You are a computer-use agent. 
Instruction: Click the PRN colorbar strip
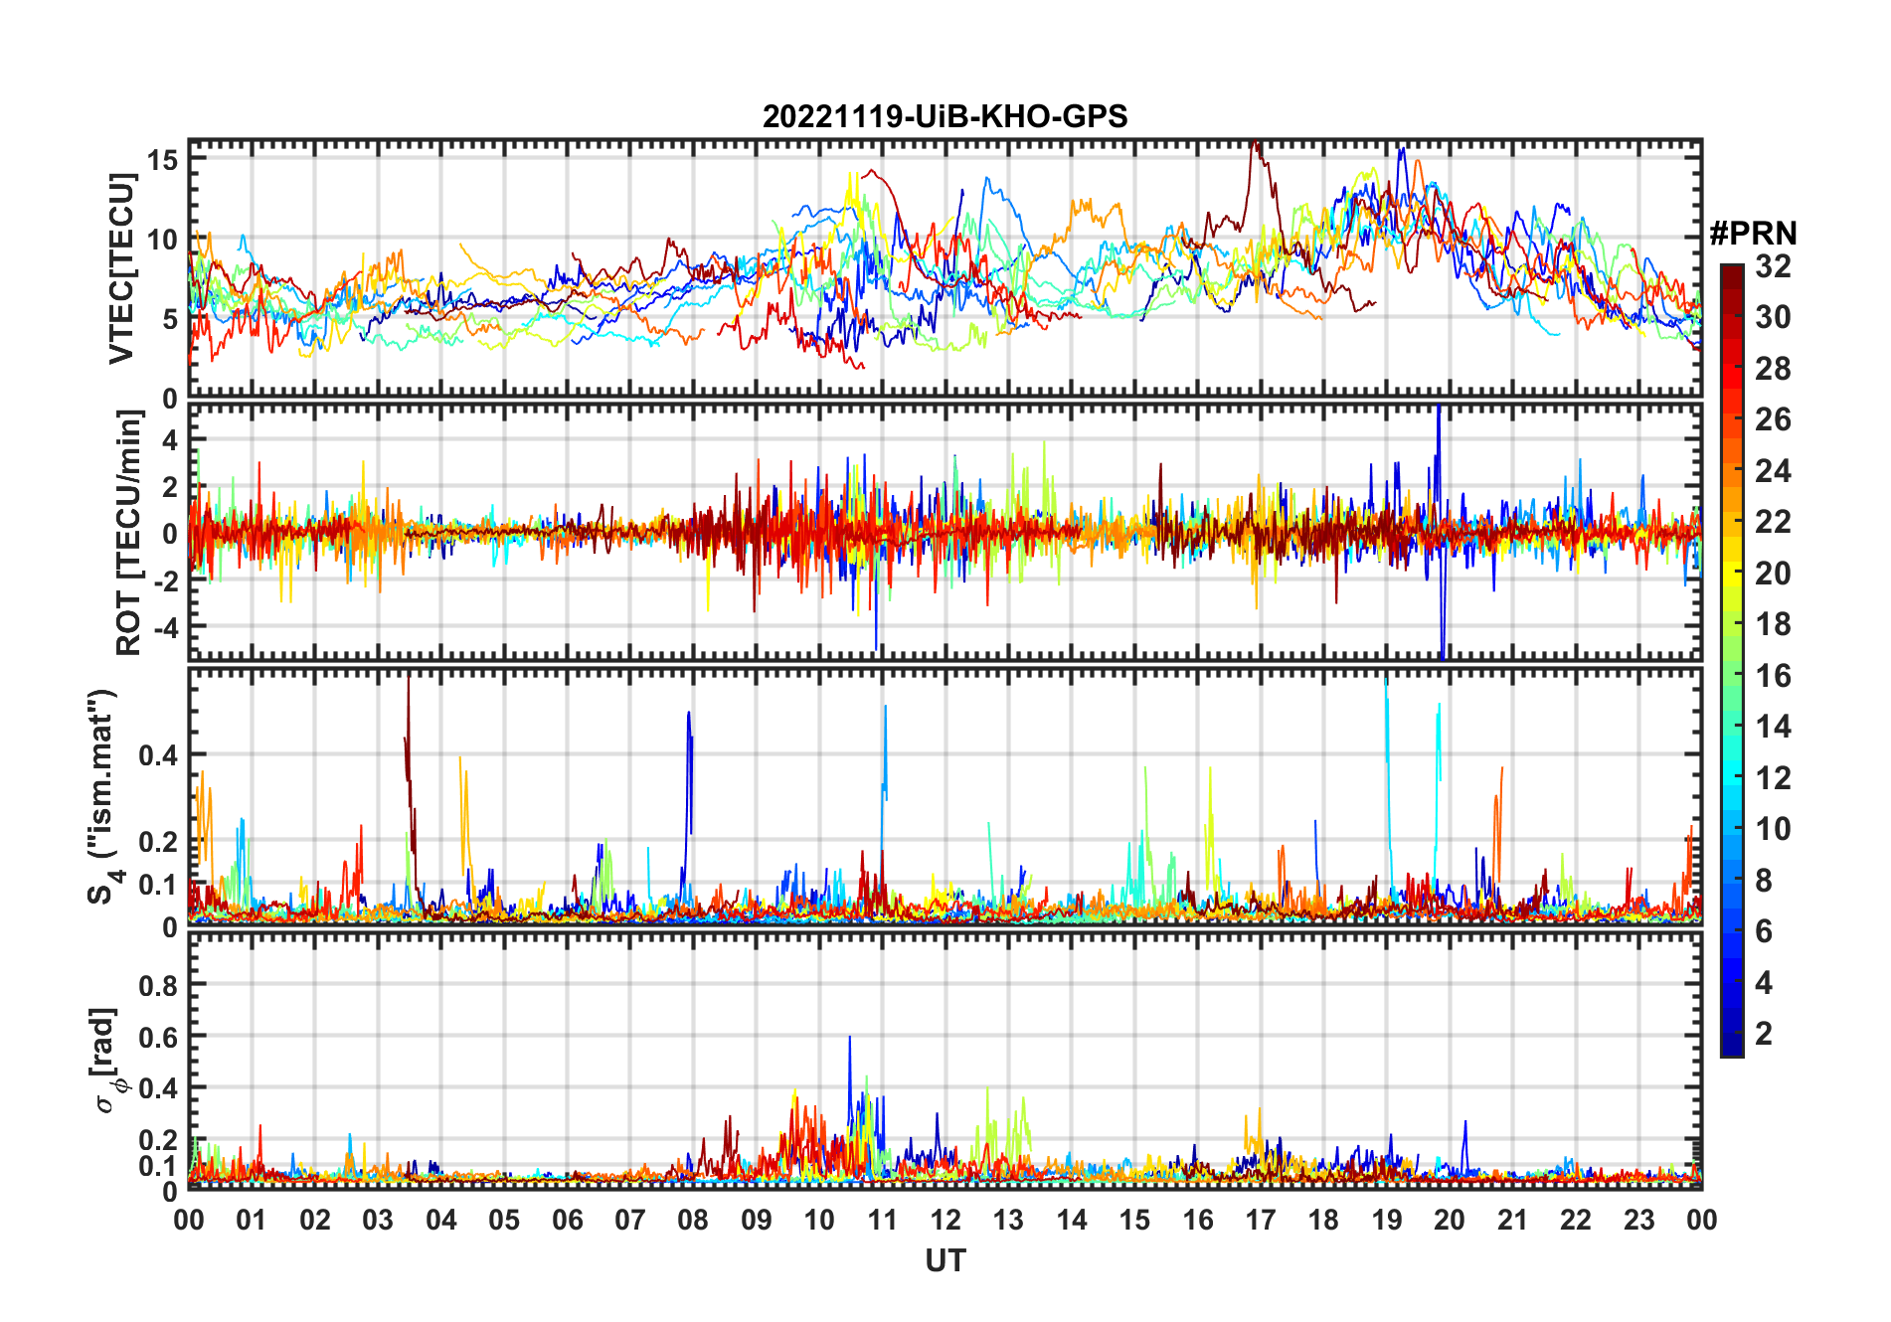pyautogui.click(x=1731, y=660)
